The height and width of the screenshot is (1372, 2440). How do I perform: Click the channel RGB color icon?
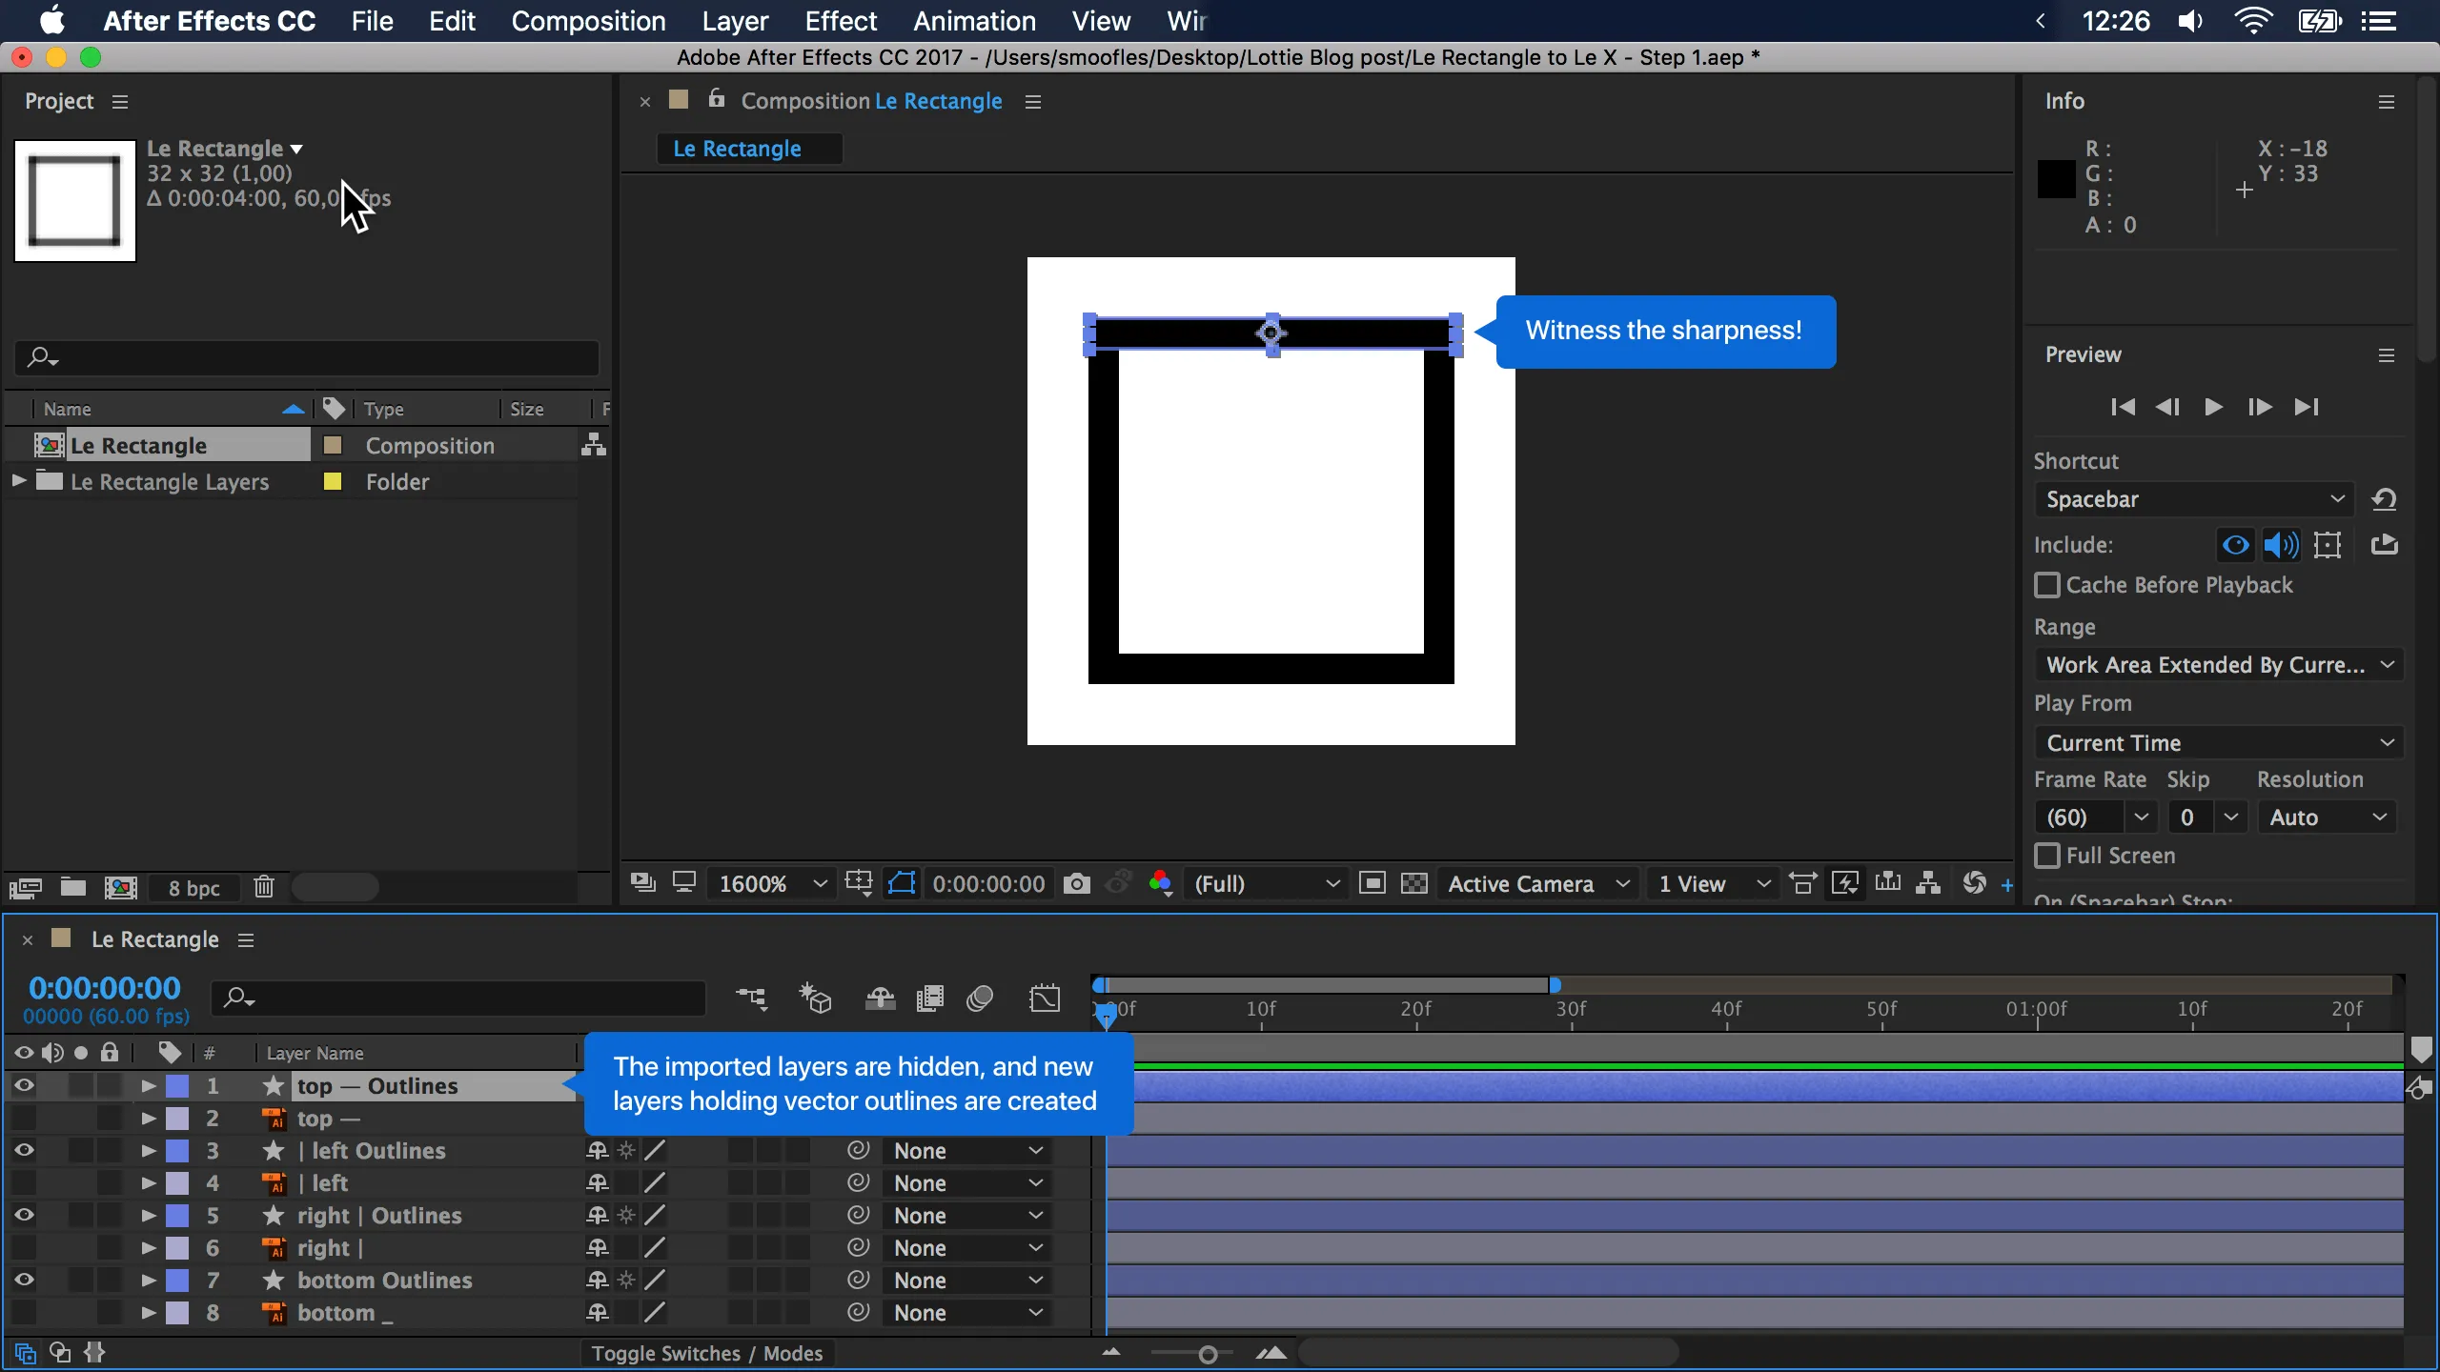[1160, 883]
